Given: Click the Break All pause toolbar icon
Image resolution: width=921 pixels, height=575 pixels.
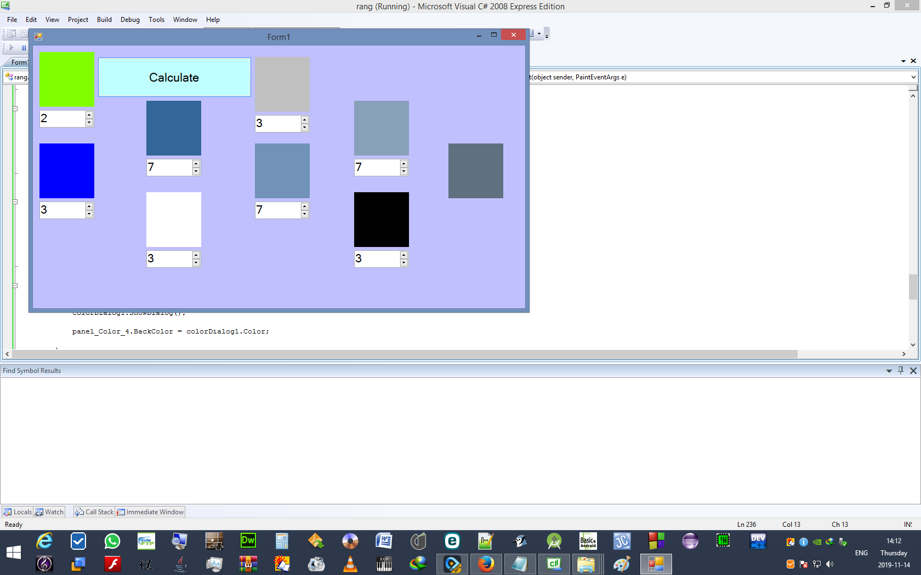Looking at the screenshot, I should coord(24,48).
